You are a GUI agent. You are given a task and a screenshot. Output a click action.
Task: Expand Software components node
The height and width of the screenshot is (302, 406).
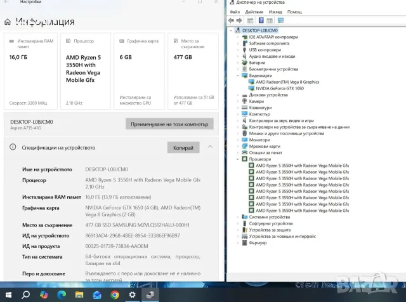(238, 44)
